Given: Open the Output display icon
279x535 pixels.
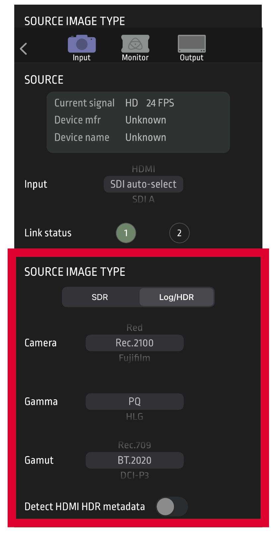Looking at the screenshot, I should (x=192, y=44).
